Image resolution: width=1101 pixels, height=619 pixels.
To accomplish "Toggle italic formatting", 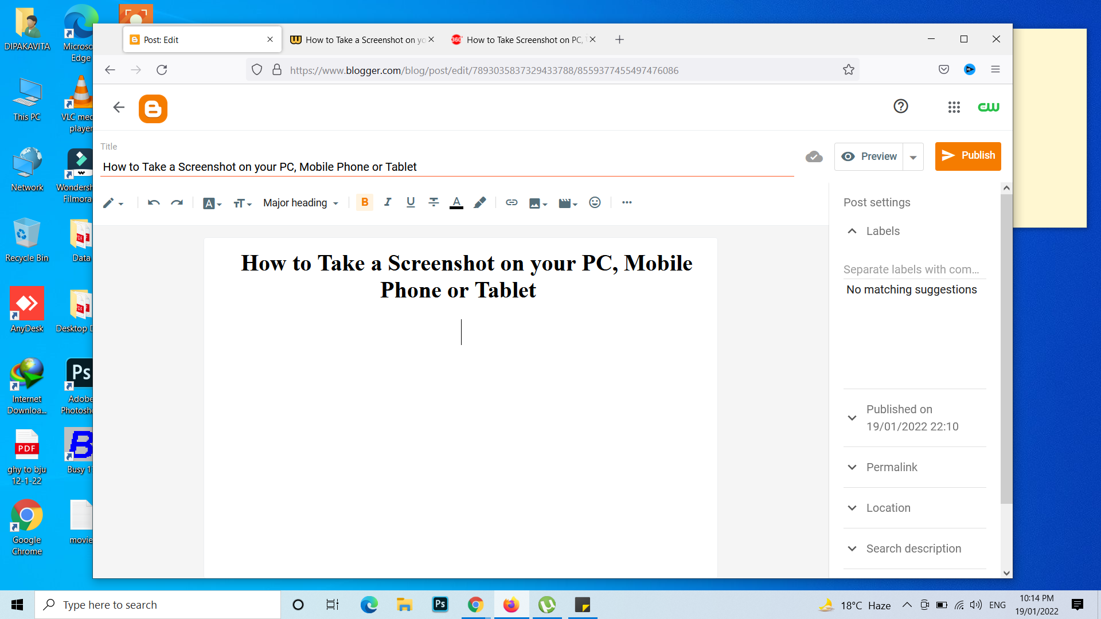I will tap(388, 202).
